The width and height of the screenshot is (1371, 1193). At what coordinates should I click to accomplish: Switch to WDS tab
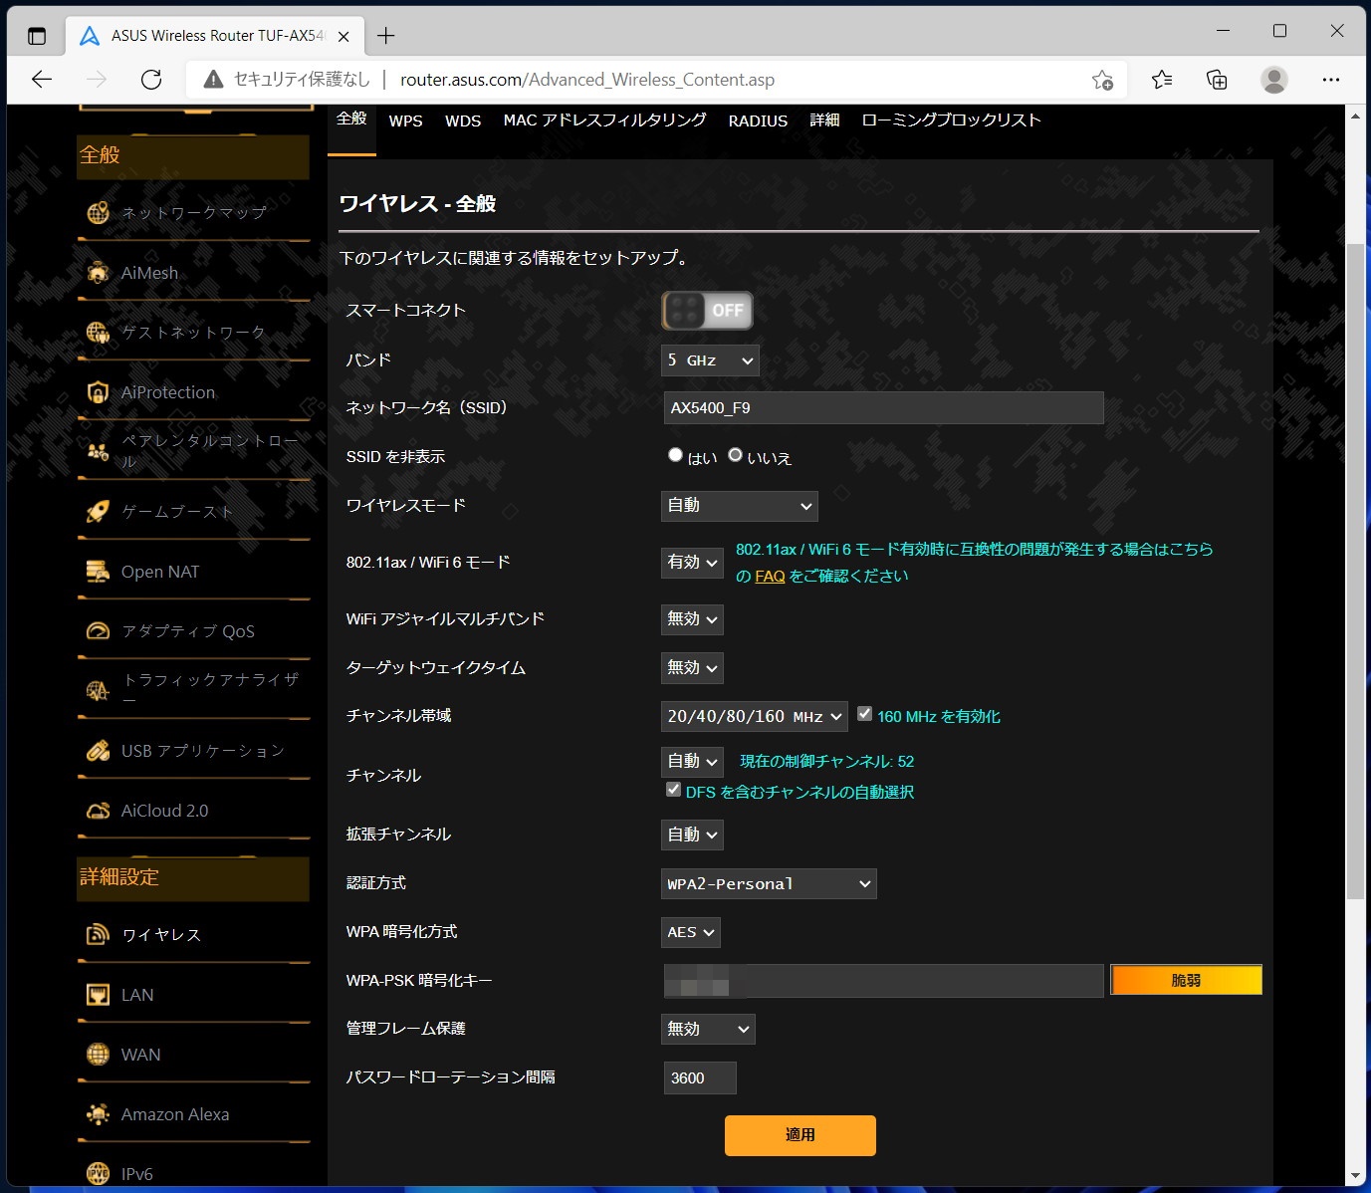(x=463, y=120)
